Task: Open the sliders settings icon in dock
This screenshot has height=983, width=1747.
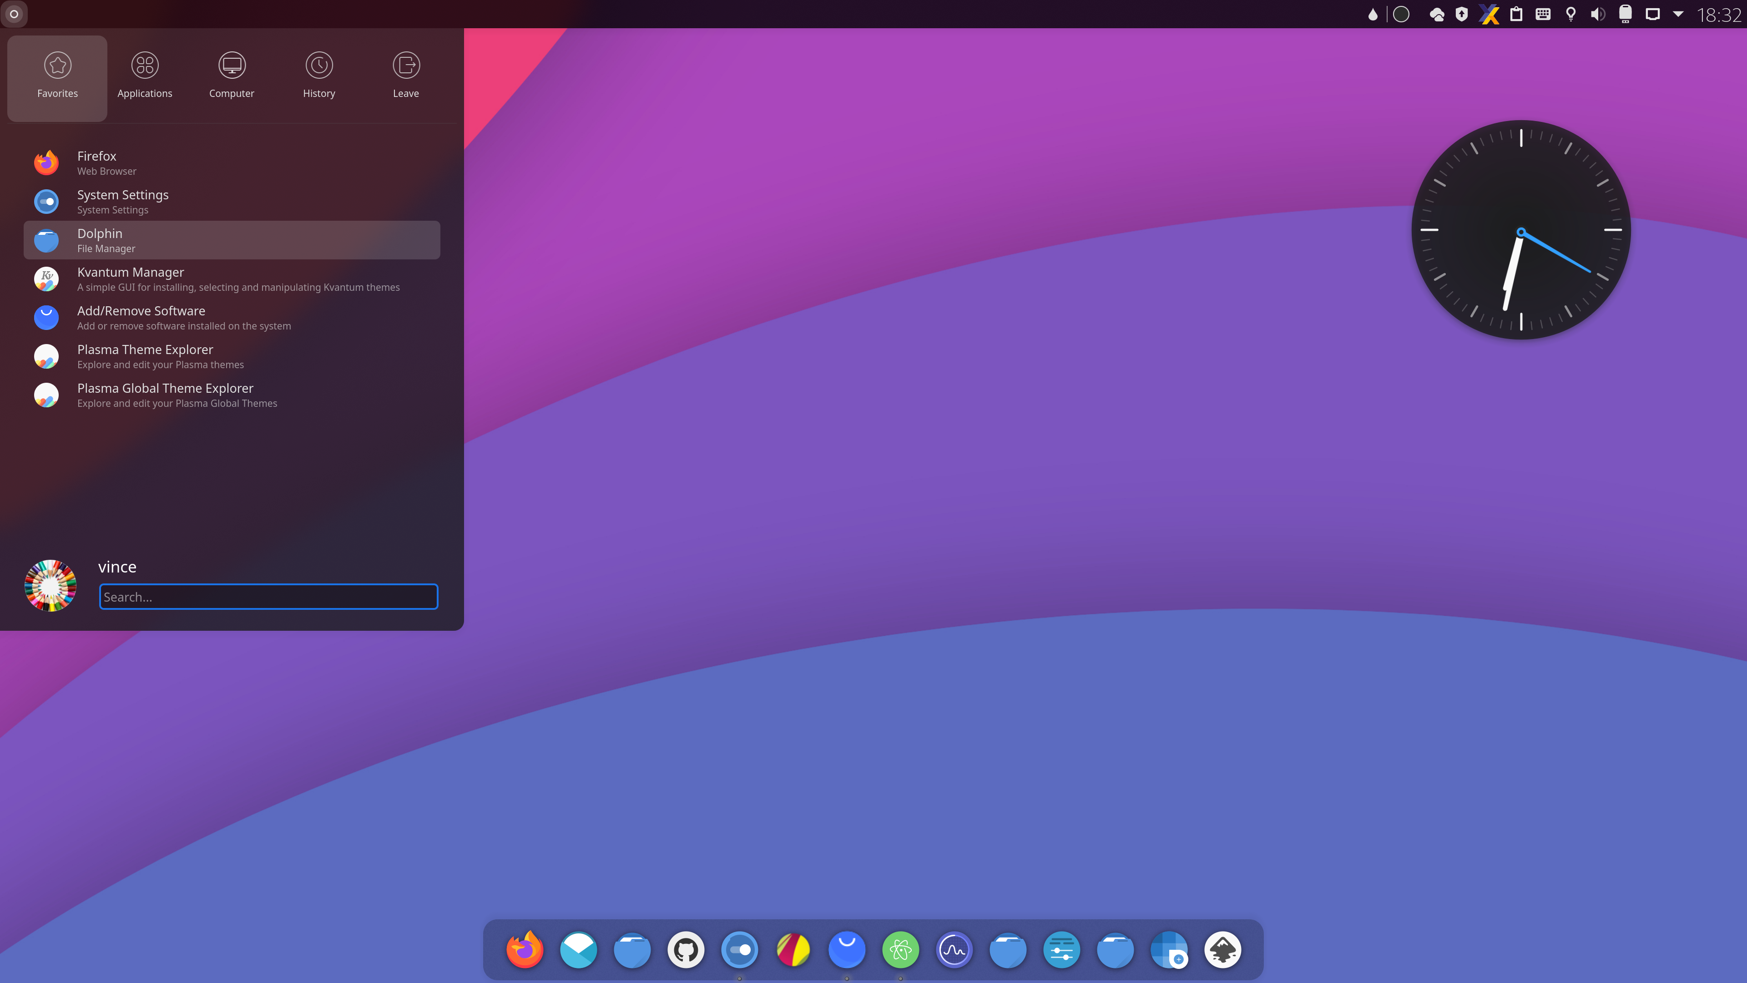Action: coord(1061,950)
